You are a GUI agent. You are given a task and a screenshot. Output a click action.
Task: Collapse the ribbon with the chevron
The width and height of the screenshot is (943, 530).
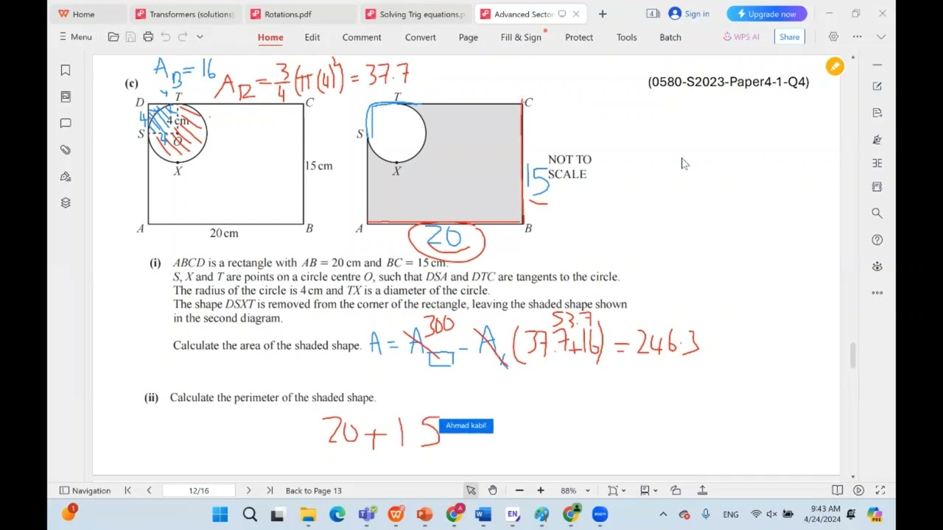pyautogui.click(x=881, y=37)
